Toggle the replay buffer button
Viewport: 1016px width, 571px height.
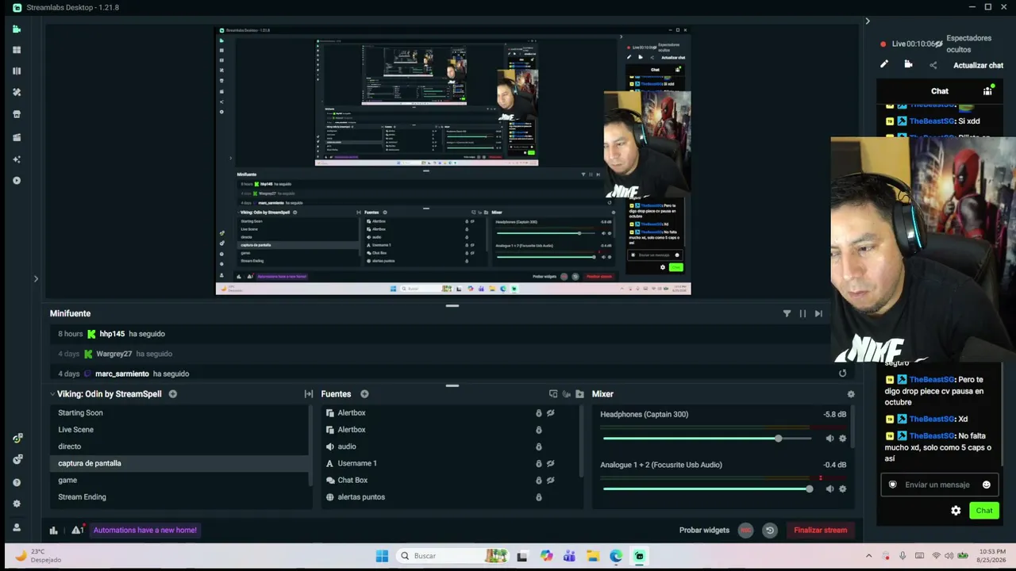(x=769, y=531)
